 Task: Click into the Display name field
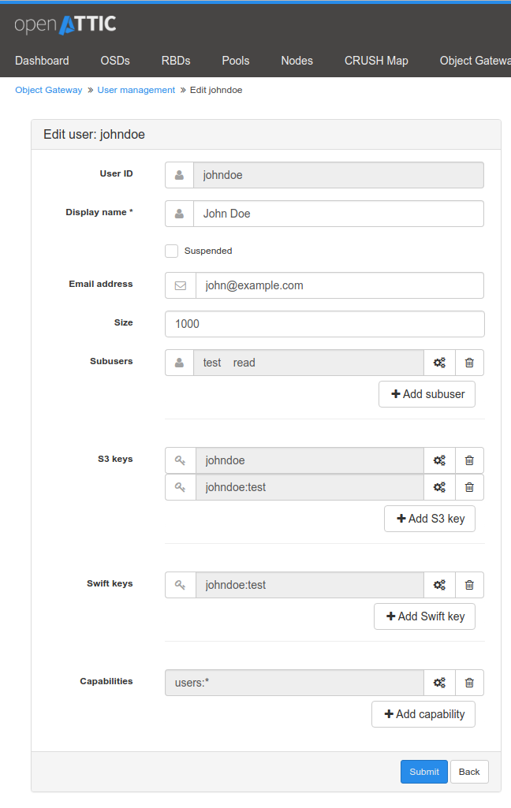tap(338, 214)
